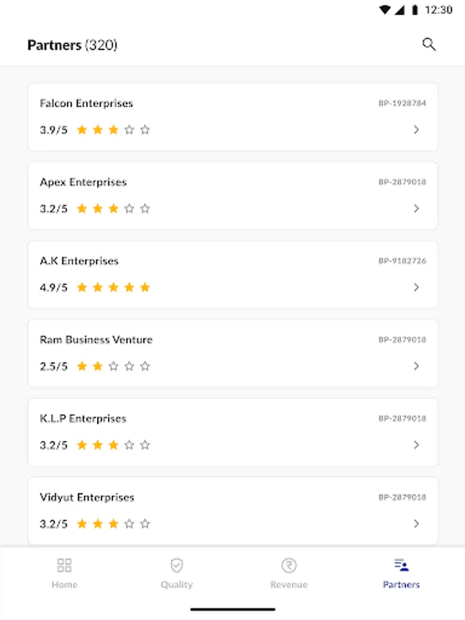Select the Quality shield icon
Viewport: 465px width, 620px height.
[176, 566]
